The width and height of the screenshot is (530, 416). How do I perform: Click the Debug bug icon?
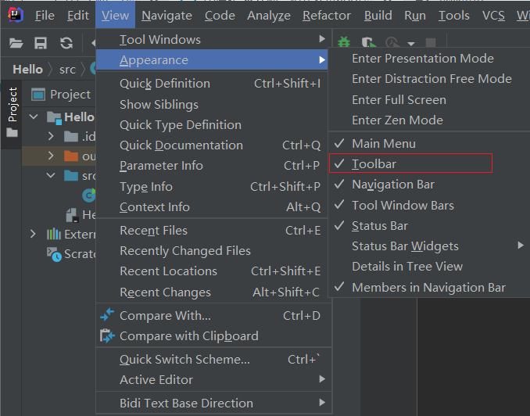click(x=343, y=43)
